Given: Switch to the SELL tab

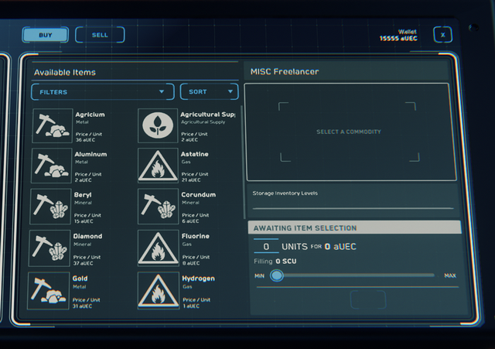Looking at the screenshot, I should point(100,35).
